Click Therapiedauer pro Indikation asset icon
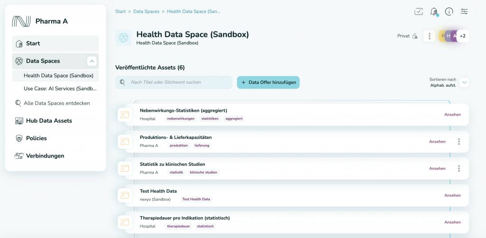Image resolution: width=486 pixels, height=238 pixels. tap(125, 222)
